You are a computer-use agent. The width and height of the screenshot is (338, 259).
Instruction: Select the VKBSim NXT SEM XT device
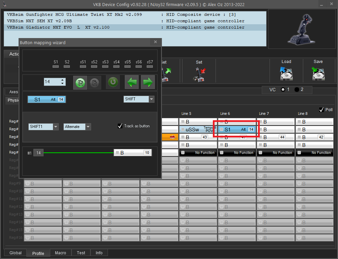pyautogui.click(x=135, y=21)
